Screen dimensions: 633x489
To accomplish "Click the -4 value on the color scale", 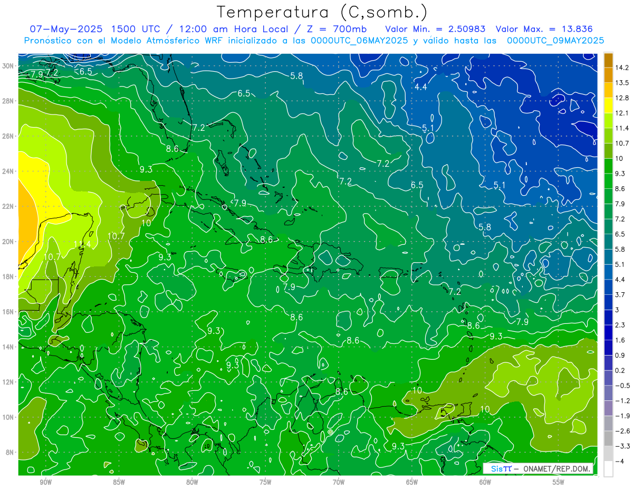I will tap(620, 461).
